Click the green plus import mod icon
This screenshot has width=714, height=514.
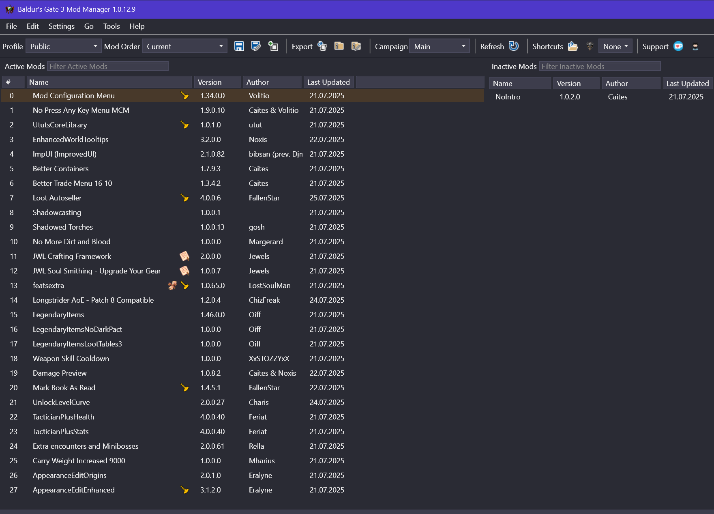273,46
